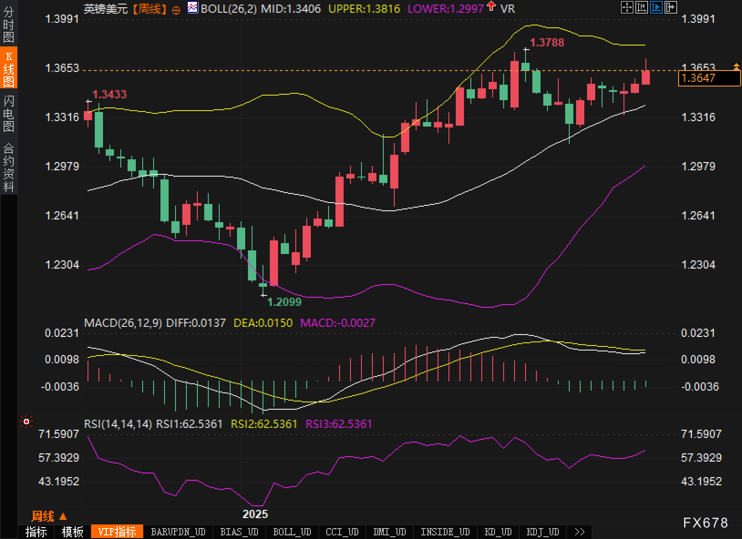Click the 1.3647 current price label

pos(709,78)
